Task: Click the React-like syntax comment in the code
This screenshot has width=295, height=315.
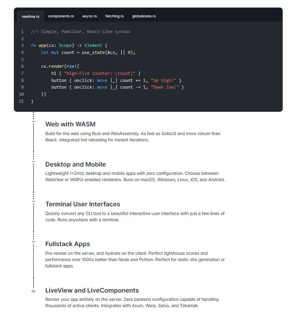Action: [x=80, y=31]
